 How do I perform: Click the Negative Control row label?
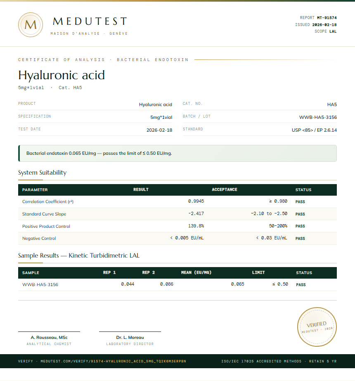[39, 238]
